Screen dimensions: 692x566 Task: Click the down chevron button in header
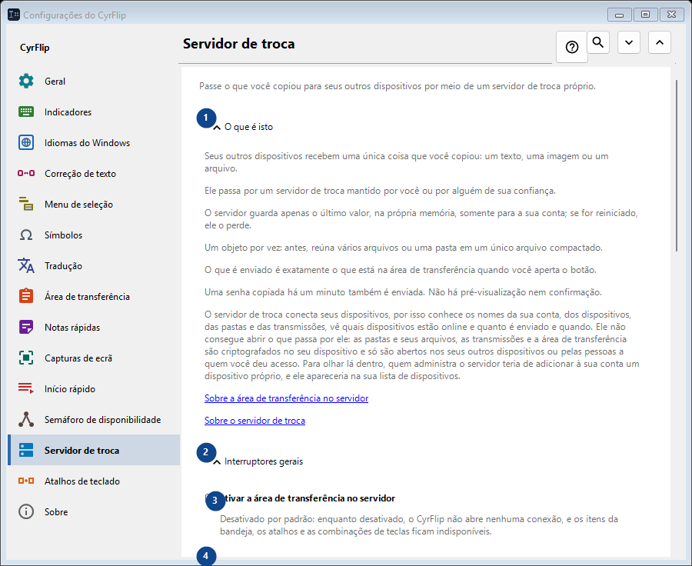629,42
